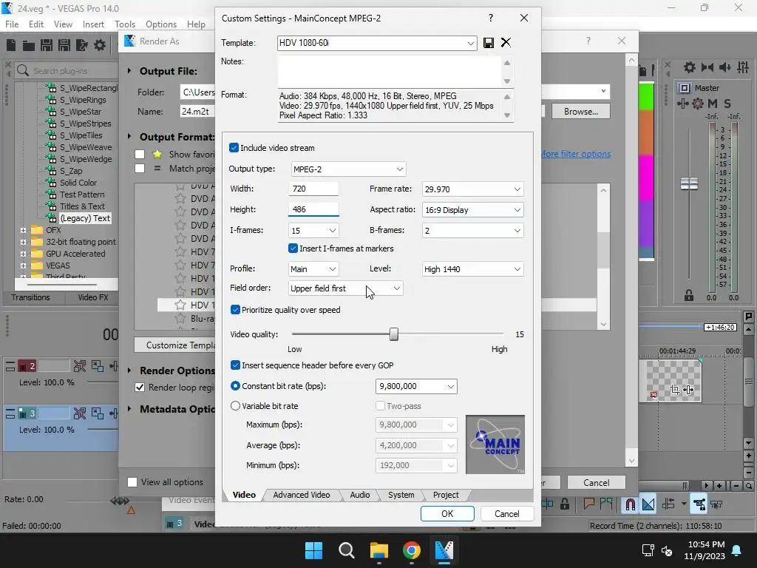Viewport: 757px width, 568px height.
Task: Click the help question mark in Custom Settings
Action: [x=491, y=18]
